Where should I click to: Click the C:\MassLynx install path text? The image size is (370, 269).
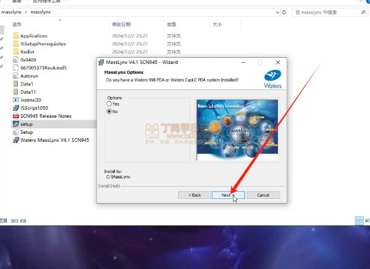[x=118, y=177]
